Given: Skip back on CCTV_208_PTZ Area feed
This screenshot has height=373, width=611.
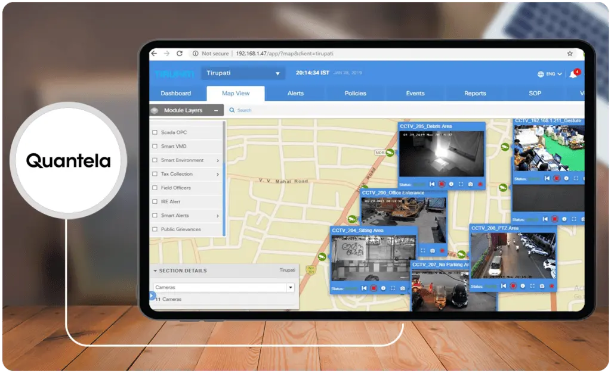Looking at the screenshot, I should [504, 286].
